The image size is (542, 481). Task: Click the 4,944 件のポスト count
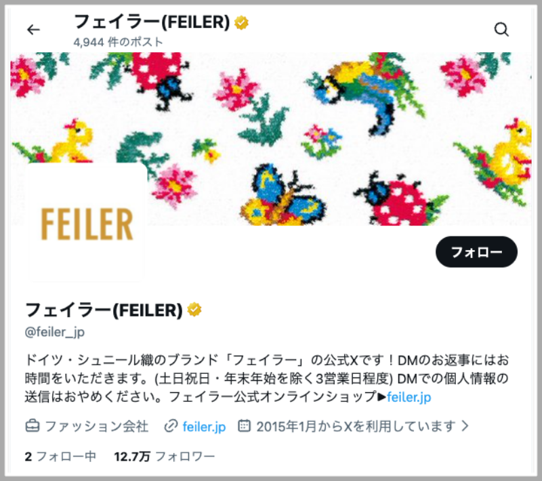[118, 42]
